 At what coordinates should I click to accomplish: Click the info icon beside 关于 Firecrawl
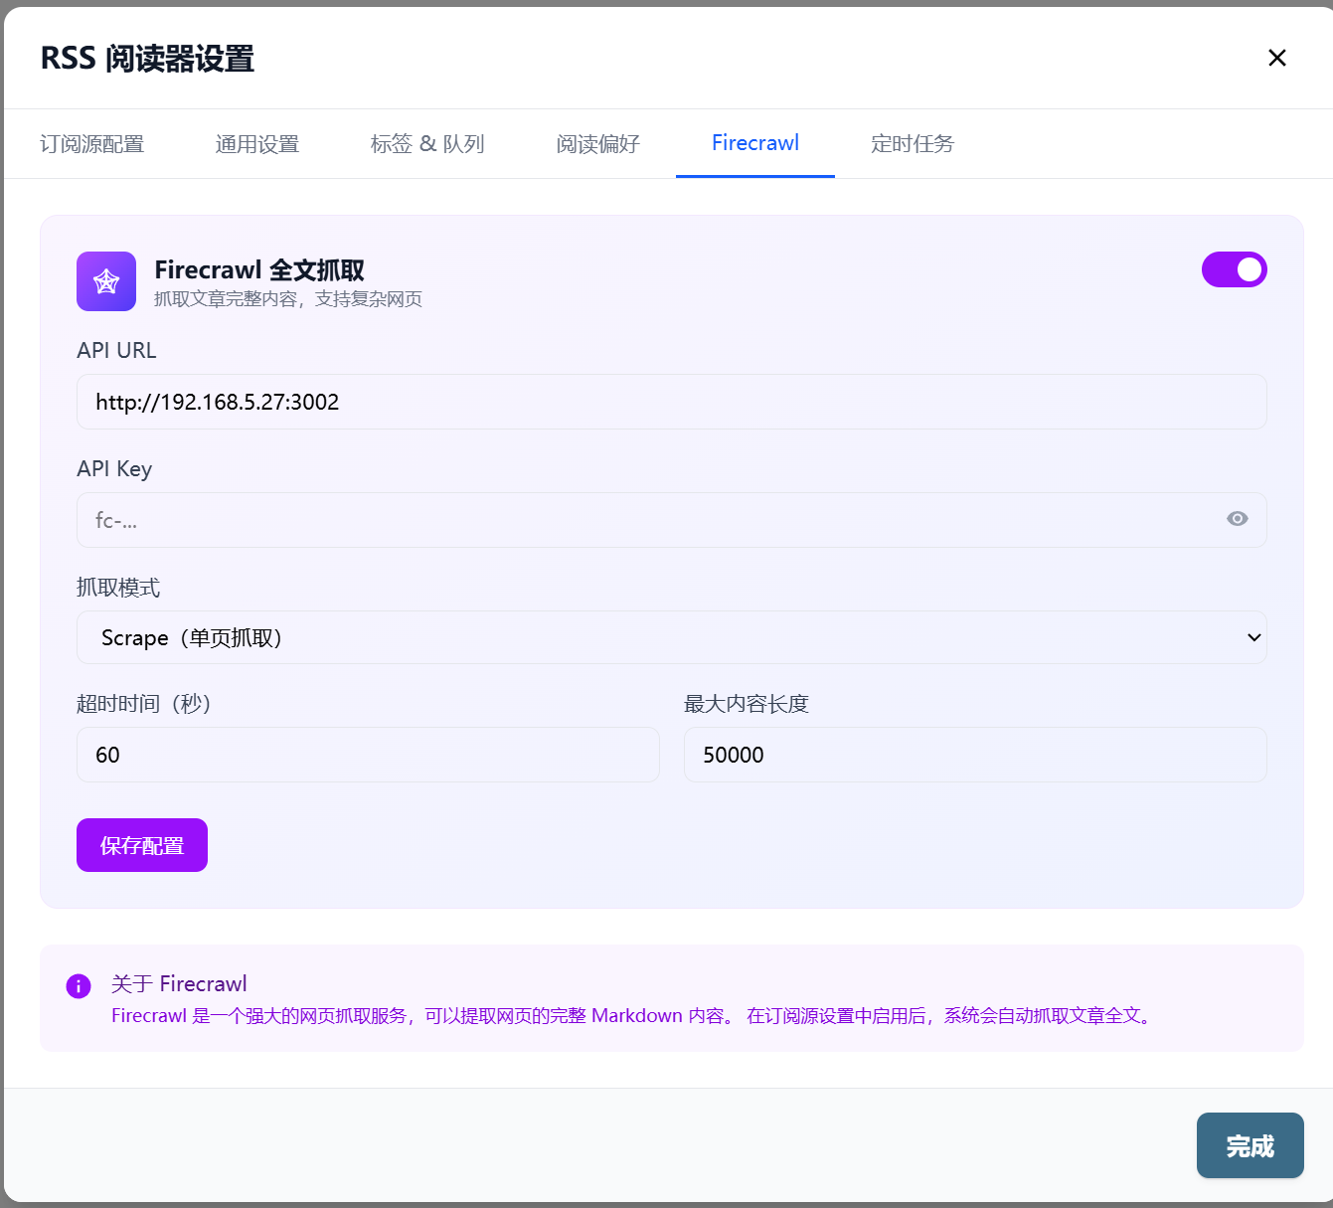pos(79,985)
